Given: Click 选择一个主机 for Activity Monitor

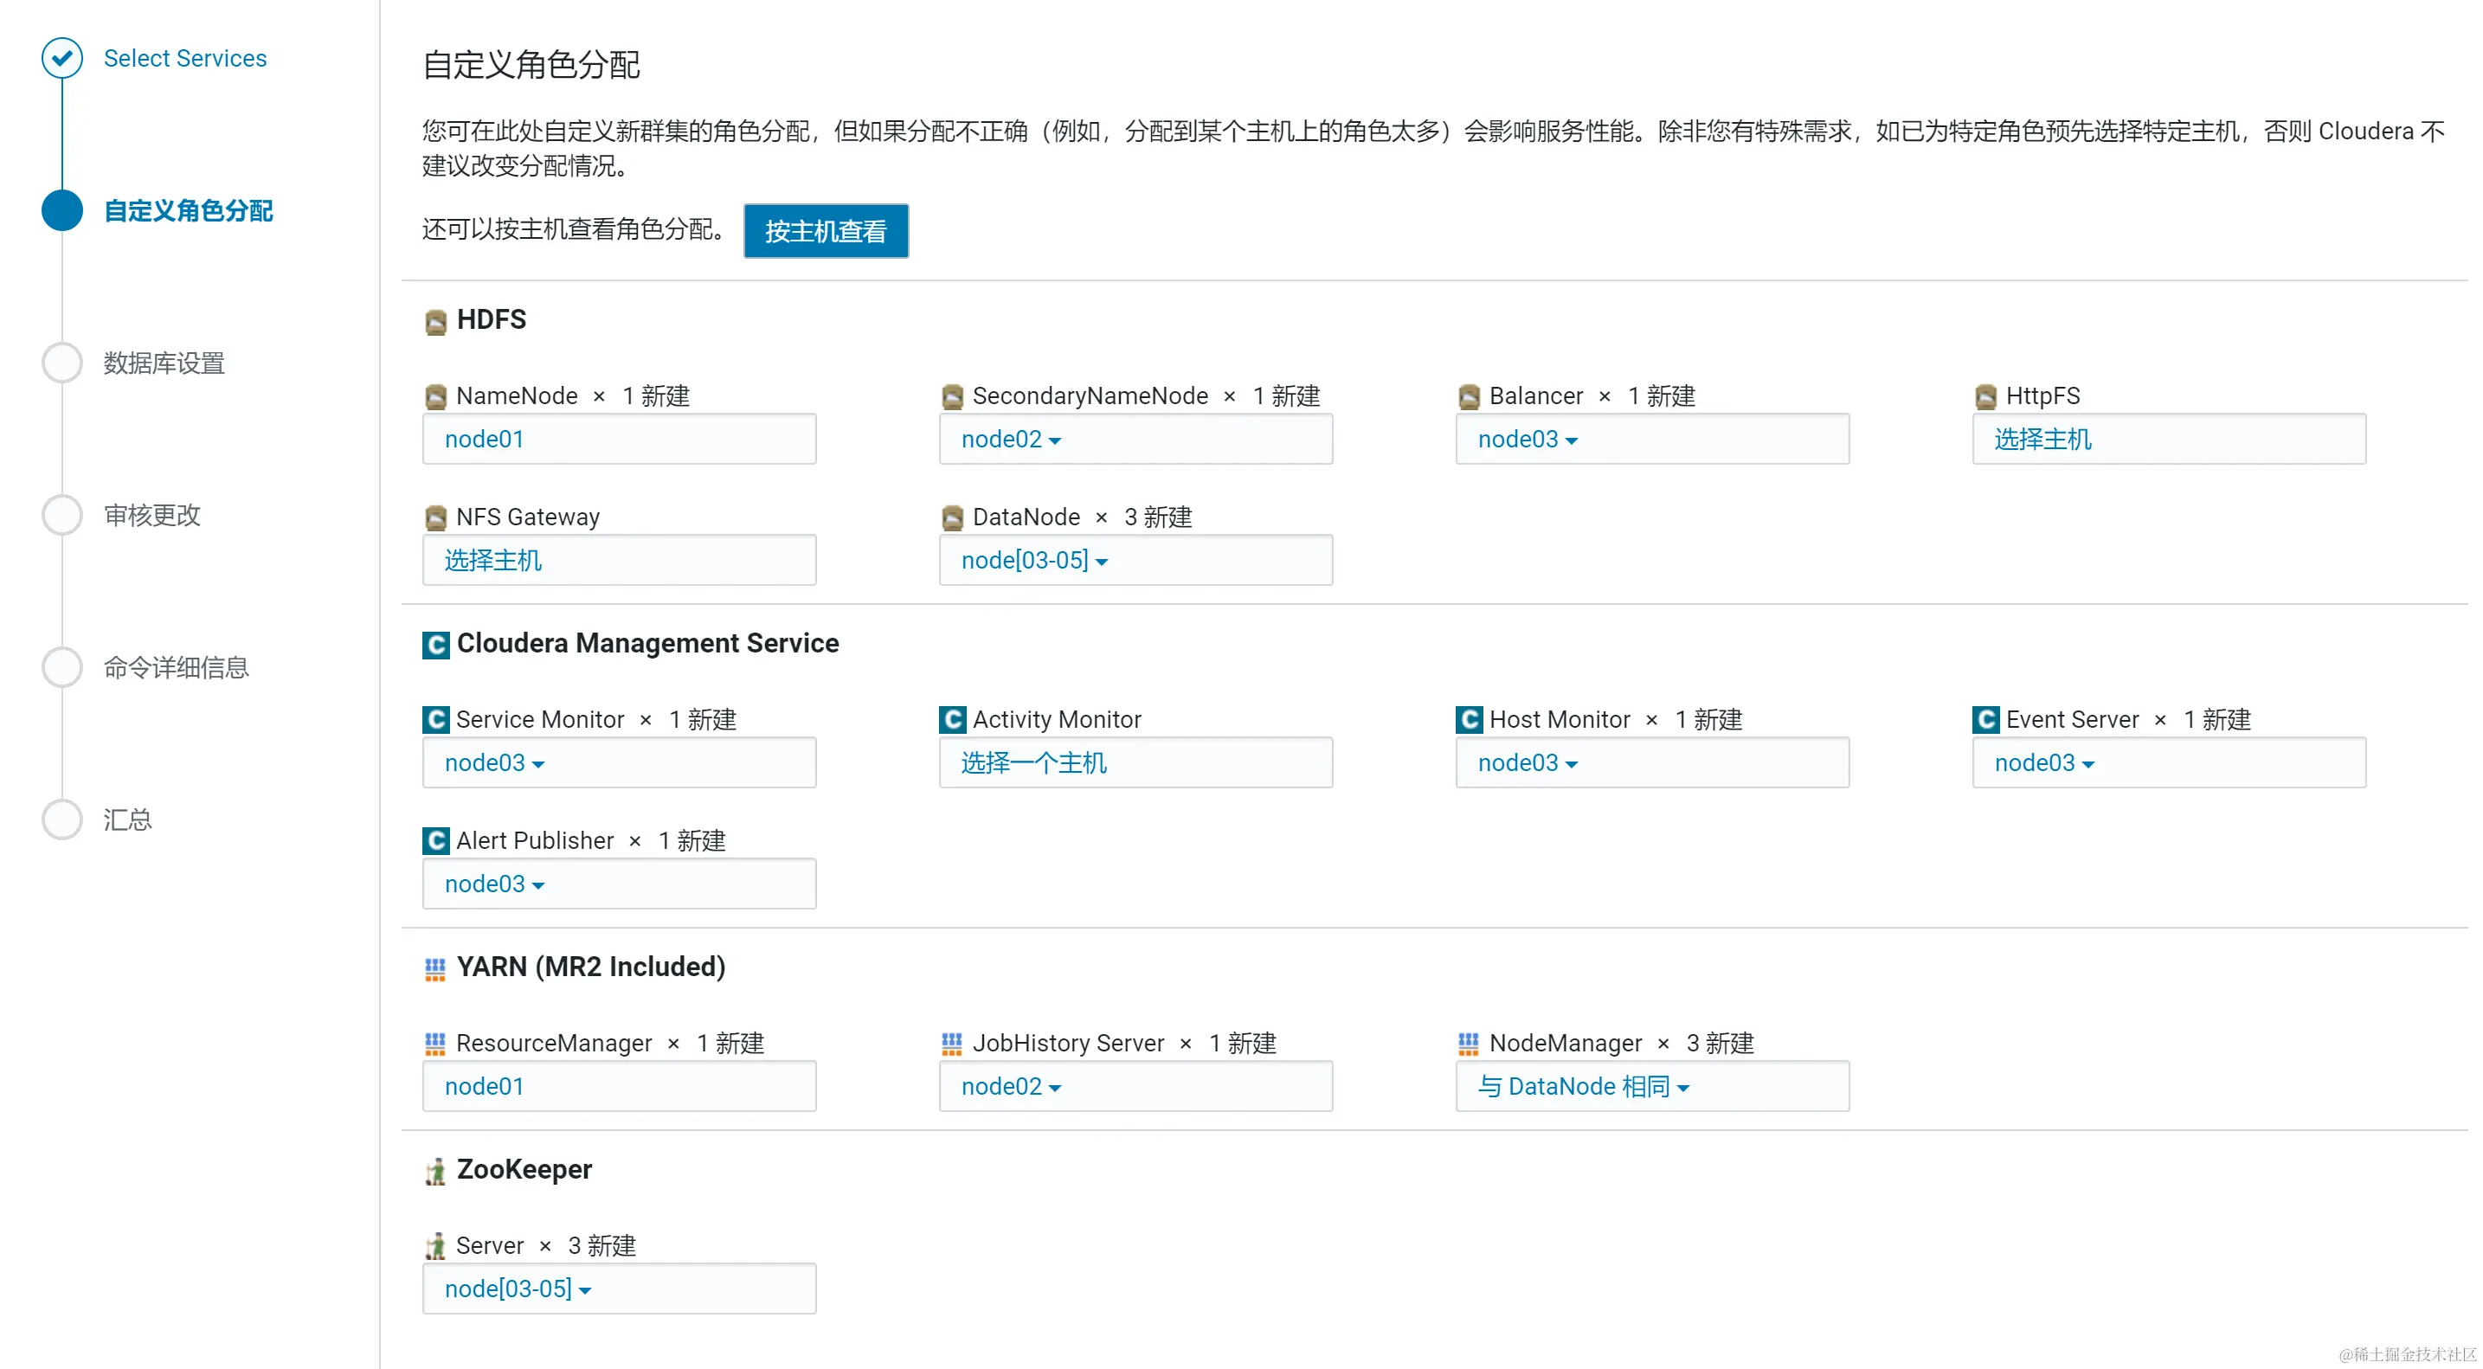Looking at the screenshot, I should click(1033, 763).
